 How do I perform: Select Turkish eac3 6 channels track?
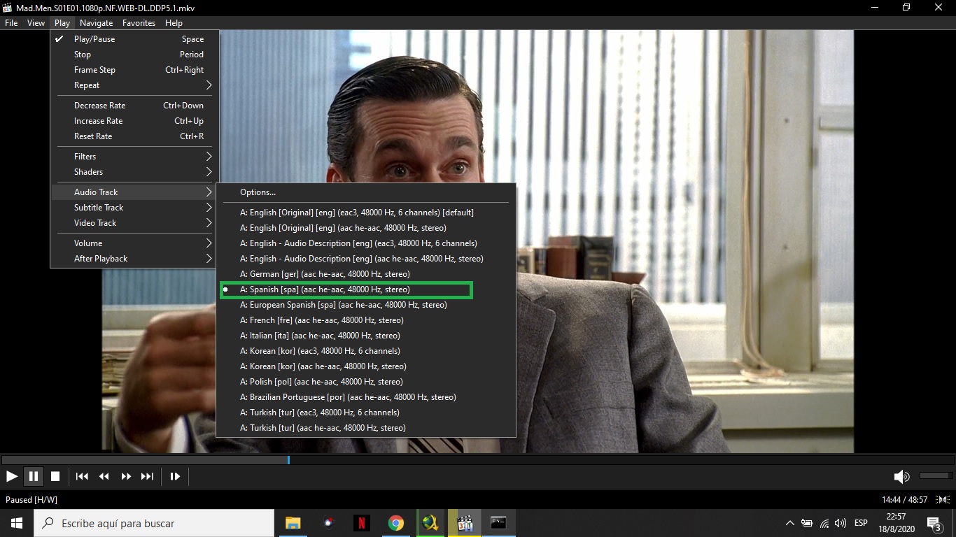pos(365,413)
